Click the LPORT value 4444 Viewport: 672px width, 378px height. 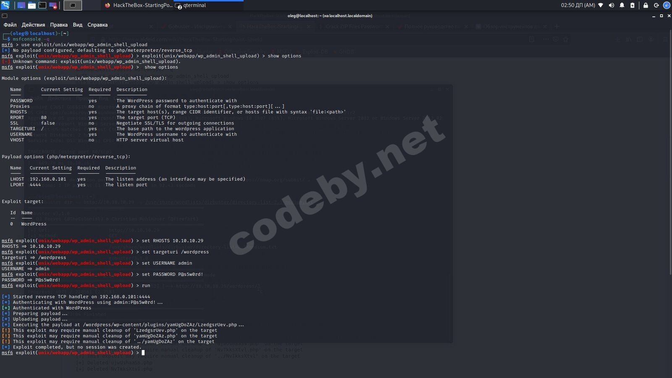(x=35, y=185)
